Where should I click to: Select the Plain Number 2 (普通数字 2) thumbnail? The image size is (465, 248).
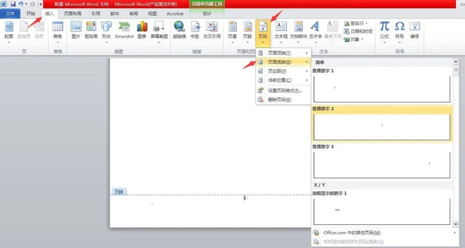pos(382,127)
